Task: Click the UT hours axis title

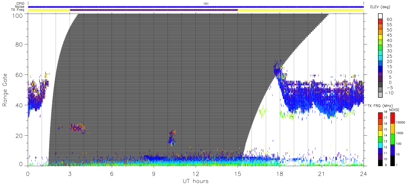Action: pos(196,181)
